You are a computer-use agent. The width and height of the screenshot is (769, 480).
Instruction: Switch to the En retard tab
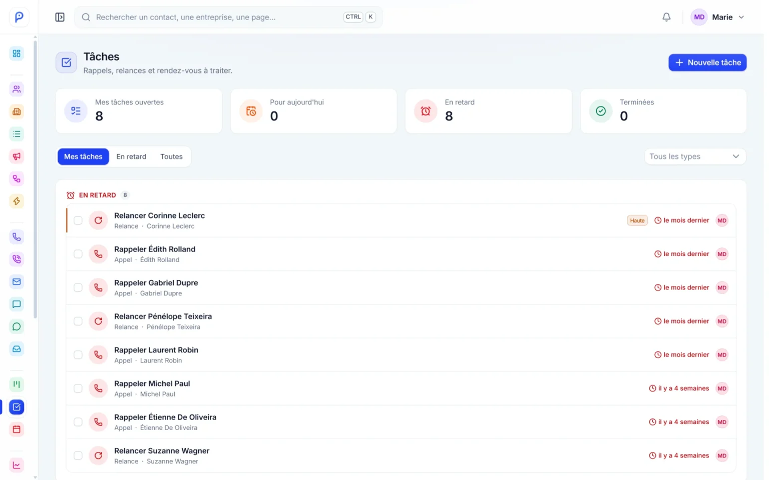click(x=131, y=156)
